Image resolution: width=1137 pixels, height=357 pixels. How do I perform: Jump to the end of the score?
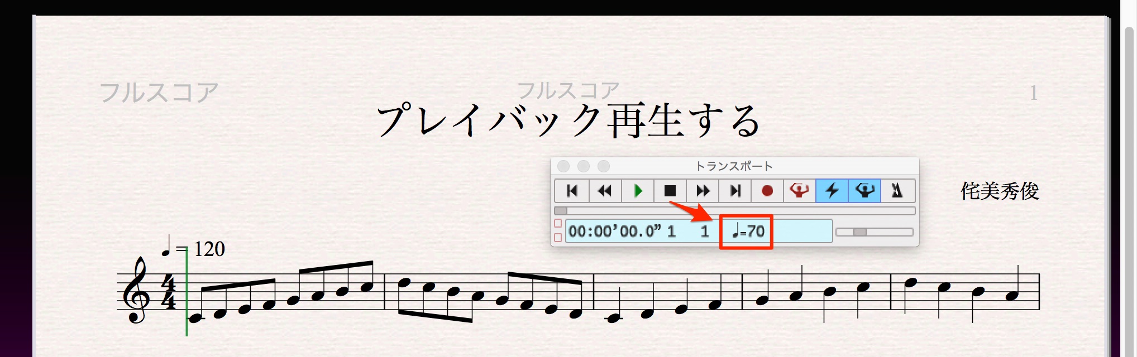[x=735, y=191]
